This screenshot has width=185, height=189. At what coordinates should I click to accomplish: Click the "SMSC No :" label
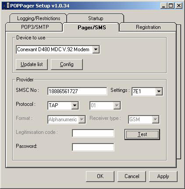28,90
